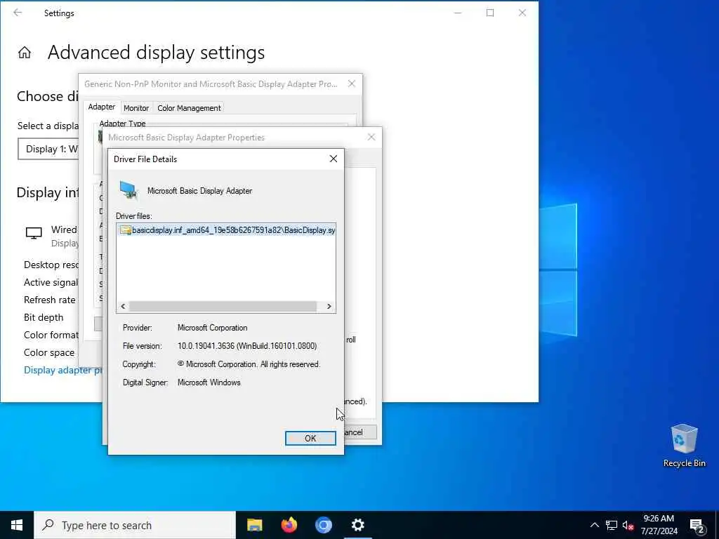Switch to the Adapter tab
Image resolution: width=719 pixels, height=539 pixels.
[x=101, y=107]
